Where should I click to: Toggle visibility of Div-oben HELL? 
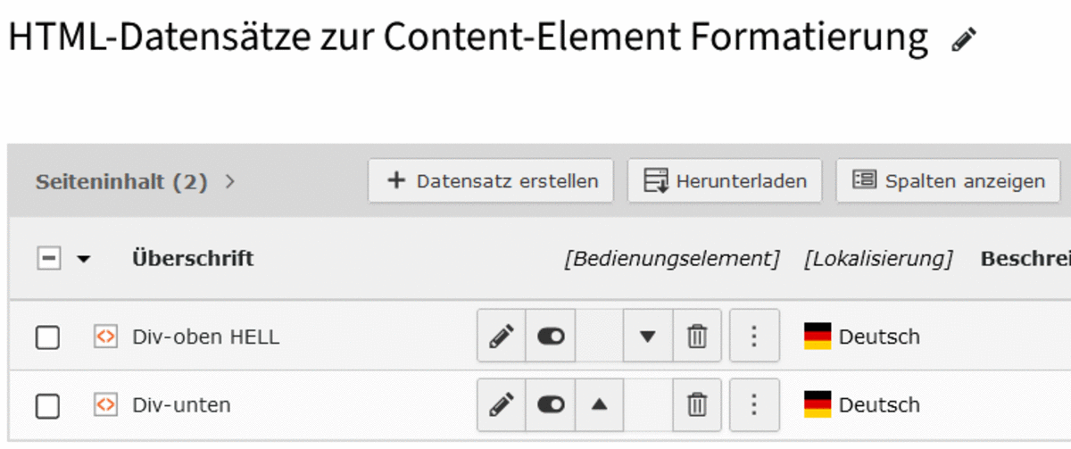tap(551, 337)
